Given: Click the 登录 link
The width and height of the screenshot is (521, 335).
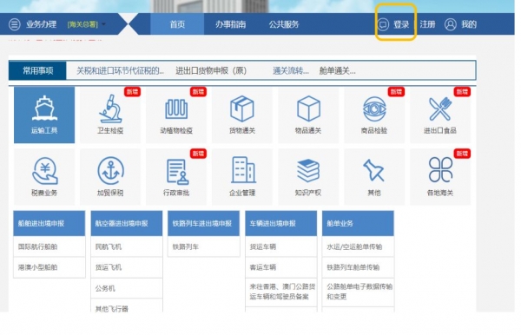Looking at the screenshot, I should point(401,24).
